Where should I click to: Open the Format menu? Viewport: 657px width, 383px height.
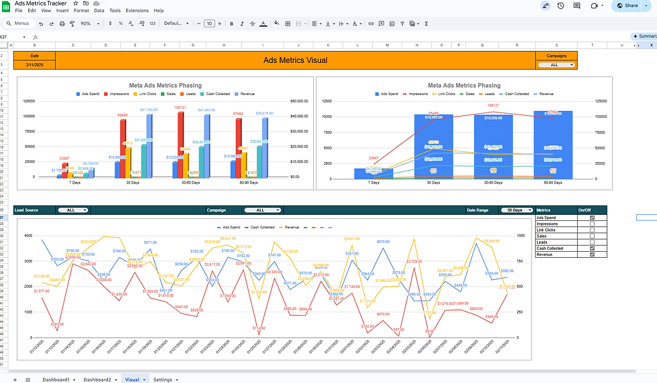(x=81, y=11)
